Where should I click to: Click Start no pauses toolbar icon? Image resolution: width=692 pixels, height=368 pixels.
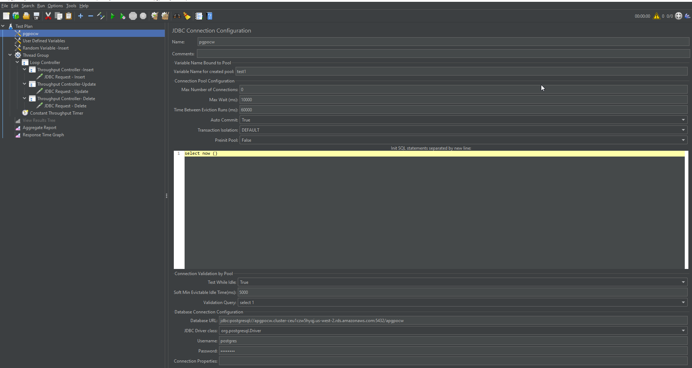[123, 16]
